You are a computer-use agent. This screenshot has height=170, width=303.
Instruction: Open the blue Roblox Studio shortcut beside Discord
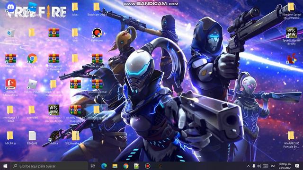pyautogui.click(x=32, y=7)
